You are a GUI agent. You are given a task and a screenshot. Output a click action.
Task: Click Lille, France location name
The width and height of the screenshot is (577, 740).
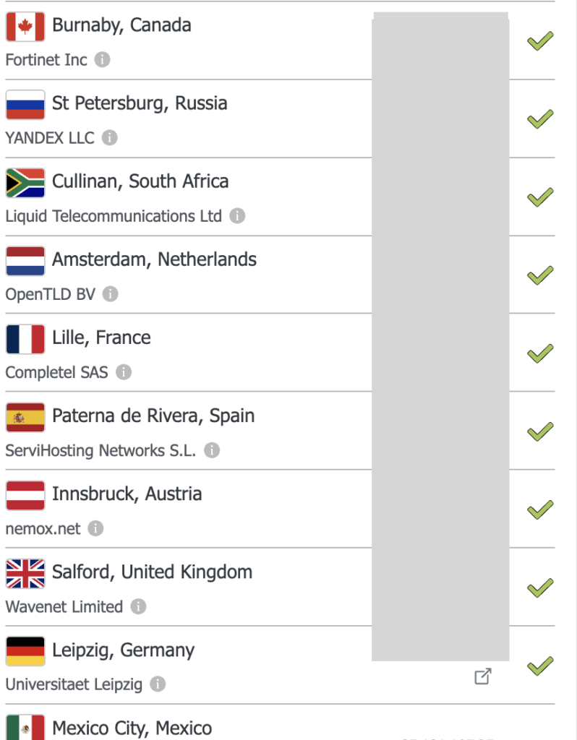point(101,337)
